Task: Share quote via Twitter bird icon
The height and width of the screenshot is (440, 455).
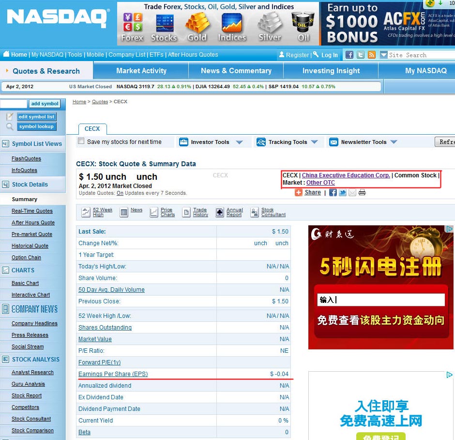Action: point(343,192)
